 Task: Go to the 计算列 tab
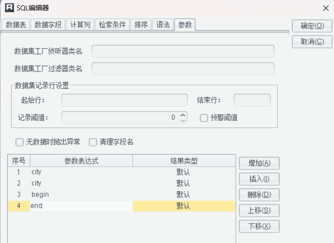[x=80, y=25]
